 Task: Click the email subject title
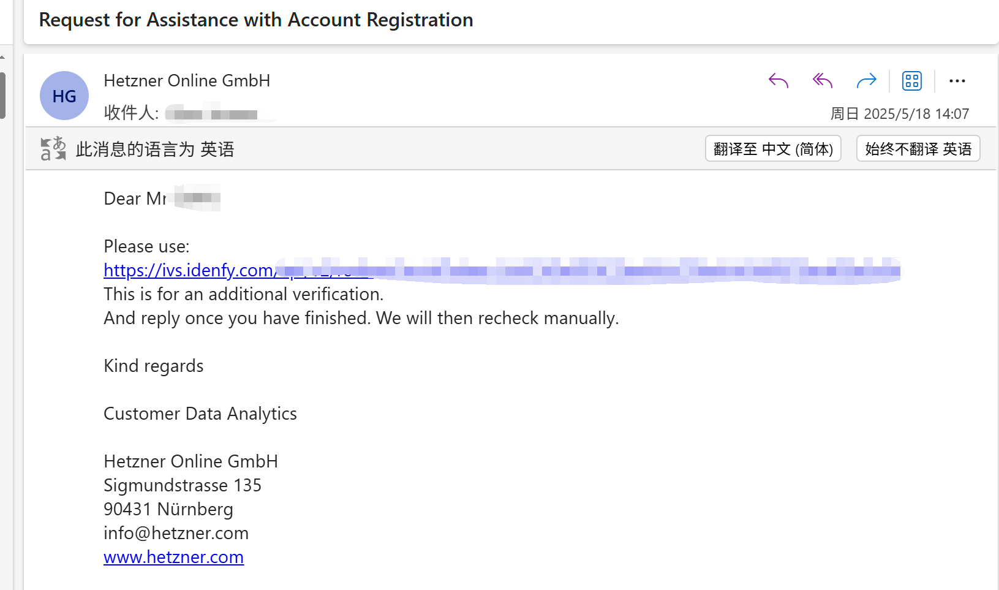tap(256, 20)
